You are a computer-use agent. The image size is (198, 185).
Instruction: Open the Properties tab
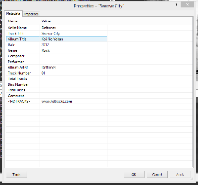(31, 14)
